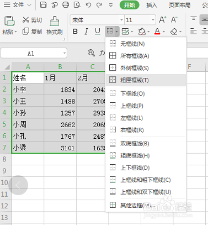Click the fill color bucket icon
This screenshot has height=225, width=208.
click(x=142, y=32)
